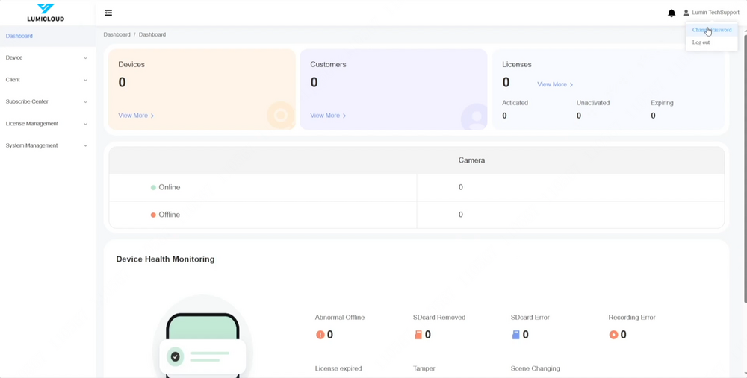
Task: Click the user profile avatar icon
Action: [686, 13]
